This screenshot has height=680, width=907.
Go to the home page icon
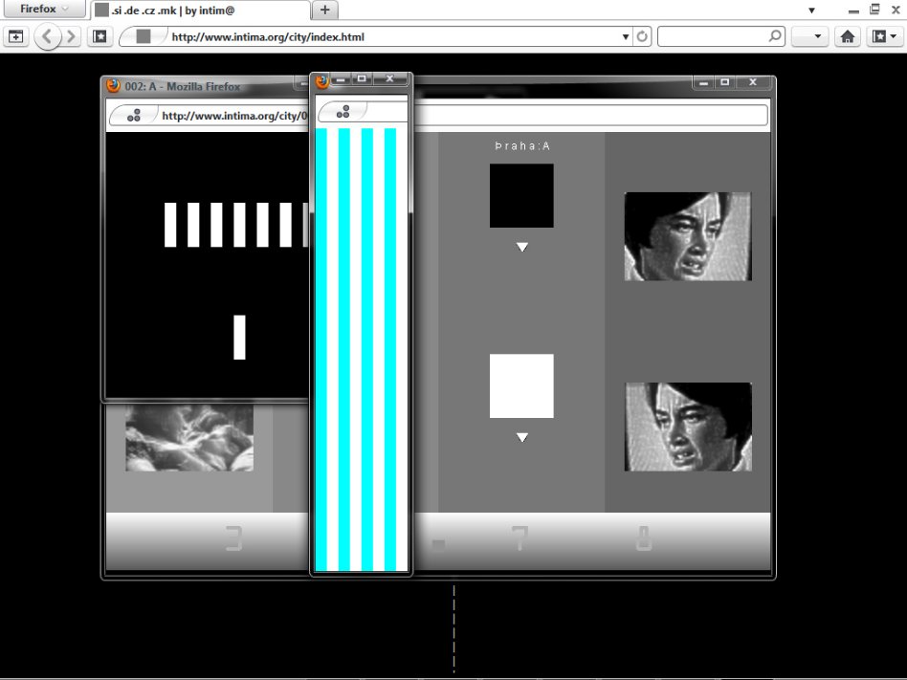tap(847, 37)
